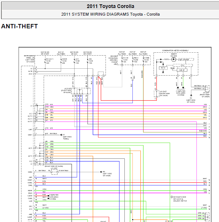Click the 'RED/GRN' label on the right edge

[203, 131]
